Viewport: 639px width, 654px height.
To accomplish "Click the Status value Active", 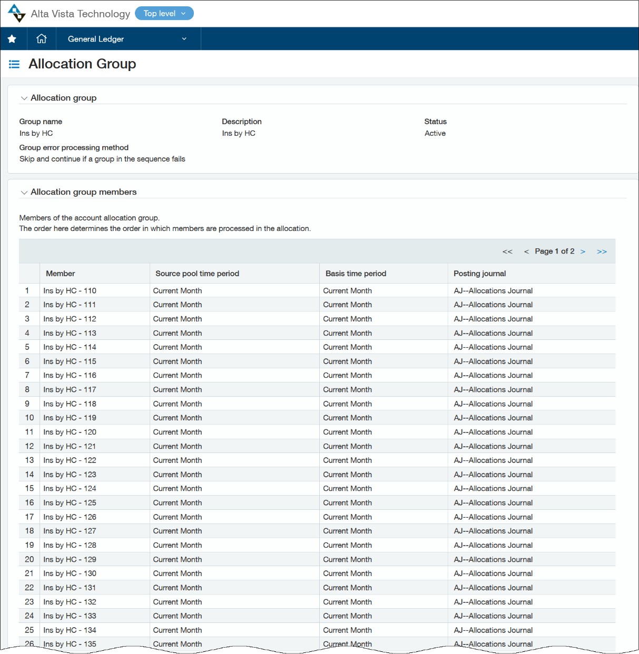I will click(435, 134).
